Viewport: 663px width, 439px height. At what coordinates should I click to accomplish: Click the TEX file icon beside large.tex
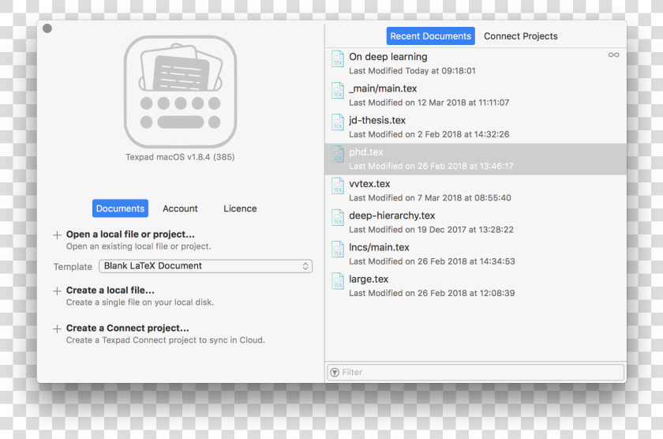[x=338, y=281]
